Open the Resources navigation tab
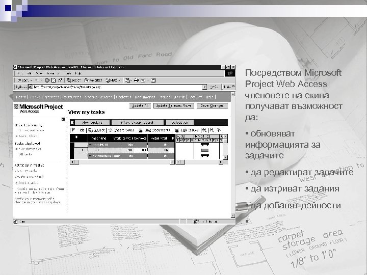 point(72,97)
